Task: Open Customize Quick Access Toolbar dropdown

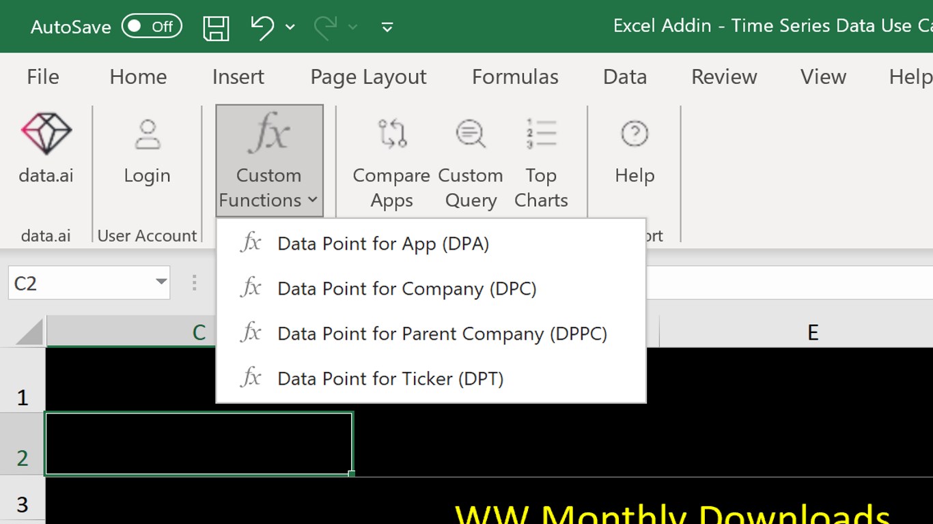Action: (x=387, y=27)
